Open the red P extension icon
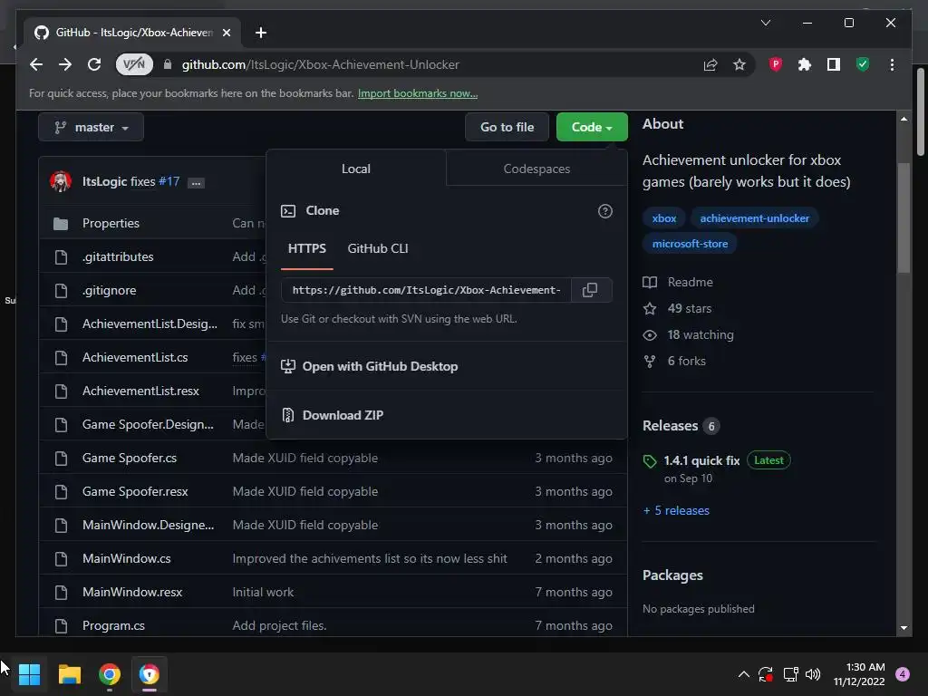Viewport: 928px width, 696px height. point(776,64)
